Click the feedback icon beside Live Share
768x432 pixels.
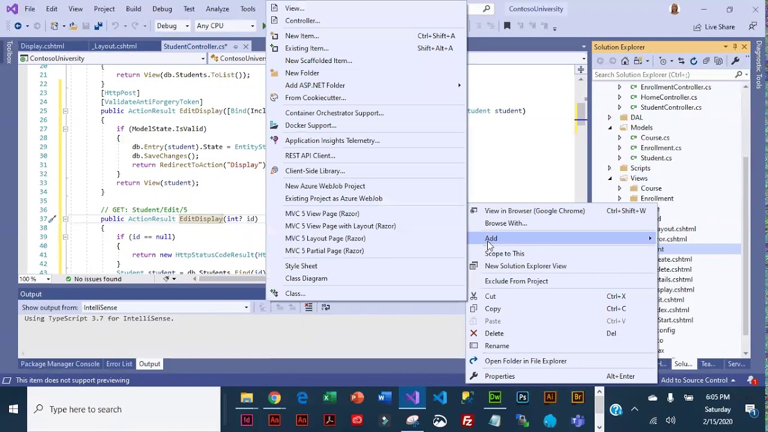click(752, 26)
